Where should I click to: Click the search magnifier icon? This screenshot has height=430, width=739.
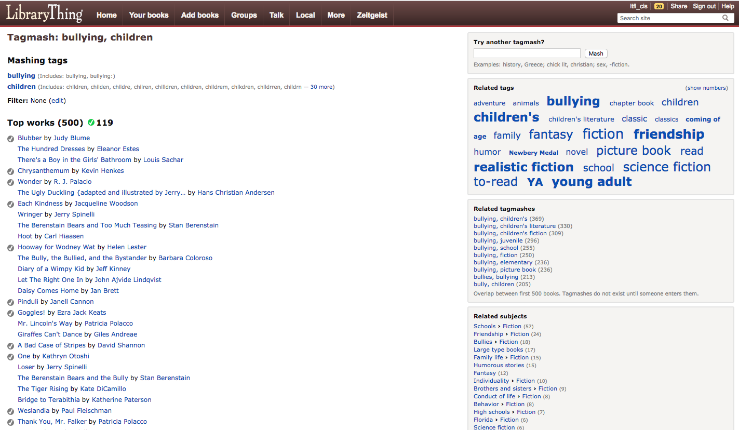pyautogui.click(x=725, y=18)
